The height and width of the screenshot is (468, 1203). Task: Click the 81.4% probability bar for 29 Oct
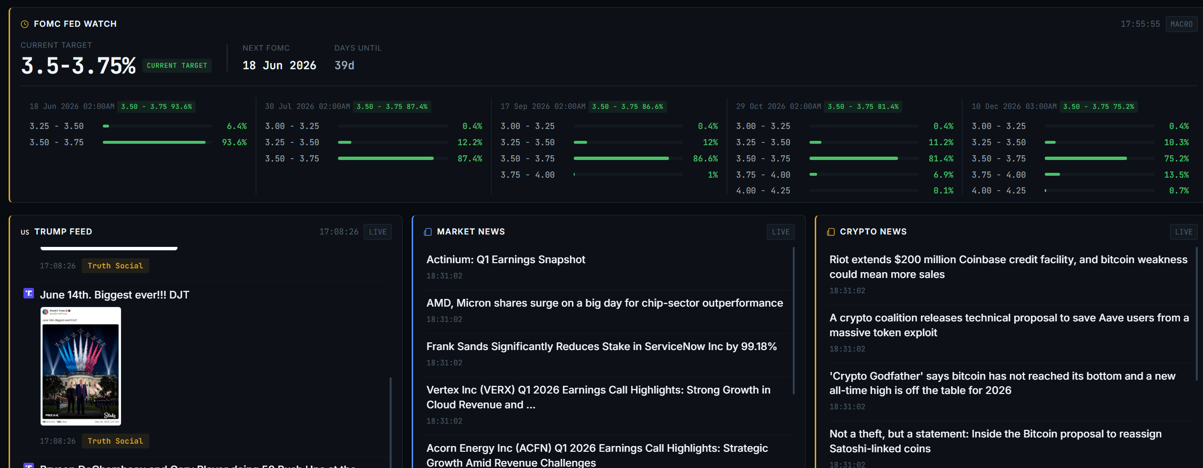tap(864, 158)
